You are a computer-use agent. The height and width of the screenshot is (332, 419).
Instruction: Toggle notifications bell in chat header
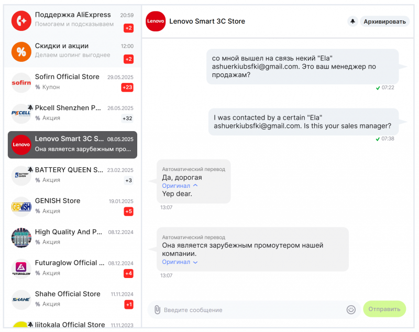(x=352, y=22)
